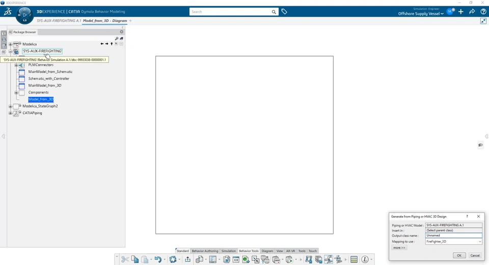The height and width of the screenshot is (265, 489).
Task: Click Cancel in Generate from Piping dialog
Action: click(475, 255)
